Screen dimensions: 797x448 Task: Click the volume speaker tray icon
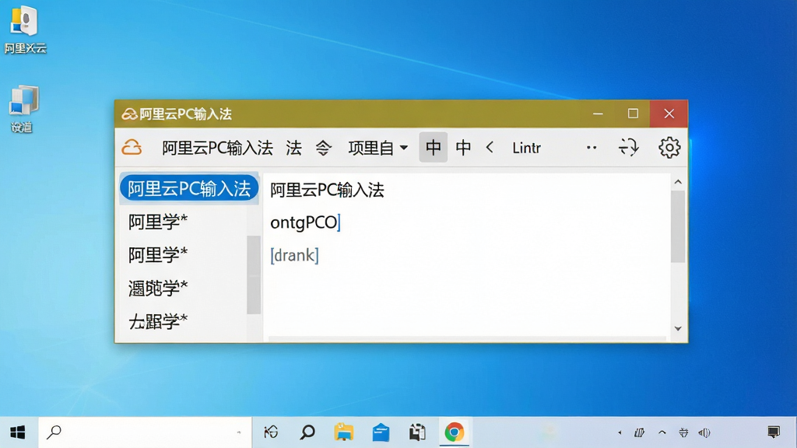(704, 432)
